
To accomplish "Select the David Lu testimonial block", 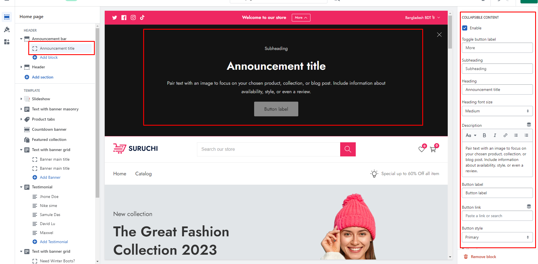I will pos(48,224).
